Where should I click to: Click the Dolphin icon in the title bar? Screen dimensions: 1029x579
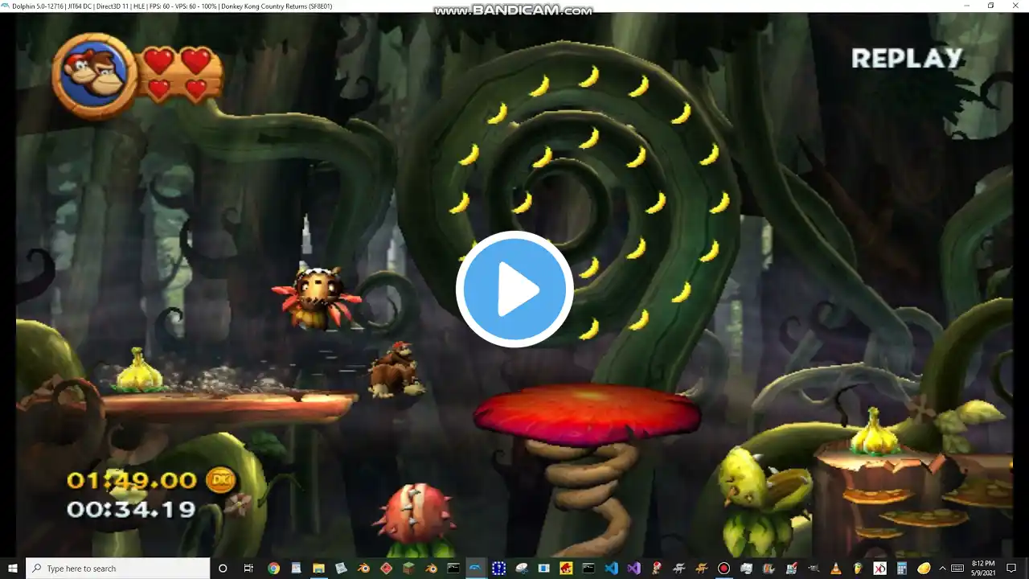coord(6,6)
